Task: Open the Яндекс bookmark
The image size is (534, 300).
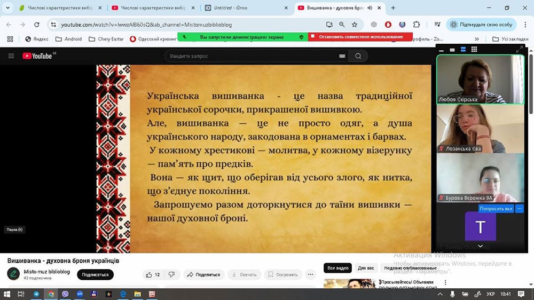Action: coord(37,39)
